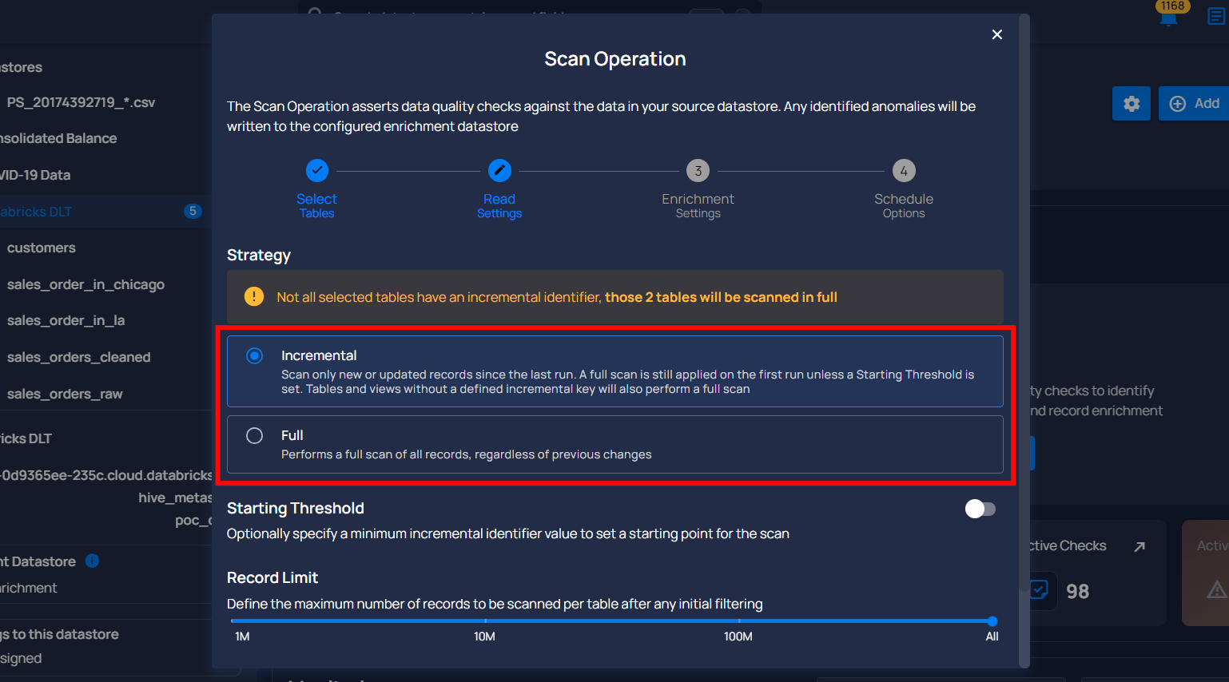Click the info icon beside Enrichment Datastore
Screen dimensions: 1229x682
pyautogui.click(x=92, y=561)
